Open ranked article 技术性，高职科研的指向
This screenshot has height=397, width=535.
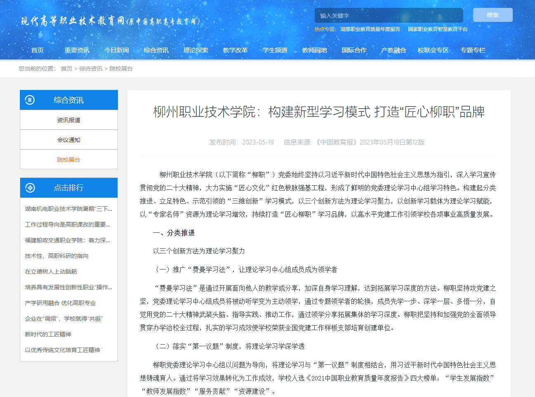click(x=57, y=256)
